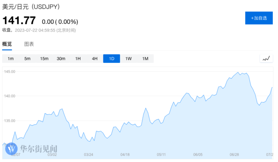Screen dimensions: 278x162
Task: Select the 15m timeframe
Action: [44, 58]
